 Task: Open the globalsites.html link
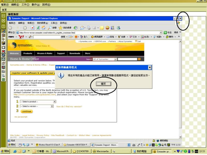pos(35,95)
